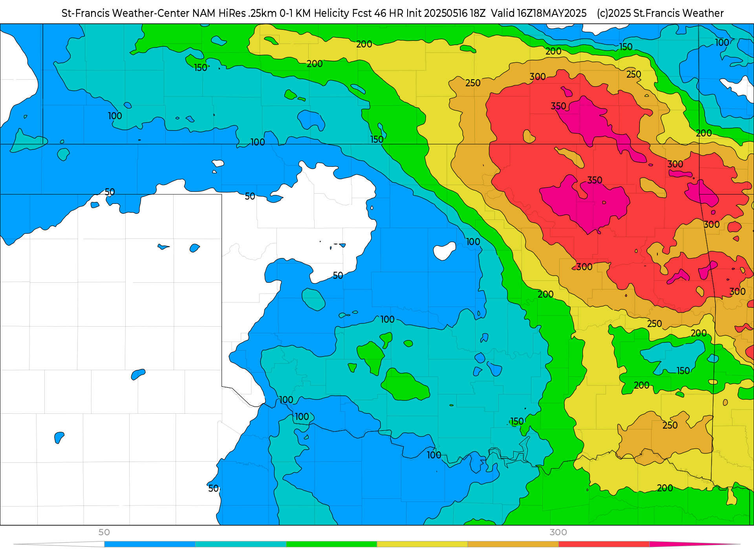The width and height of the screenshot is (754, 549).
Task: Click the red segment of the colorbar
Action: tap(604, 544)
